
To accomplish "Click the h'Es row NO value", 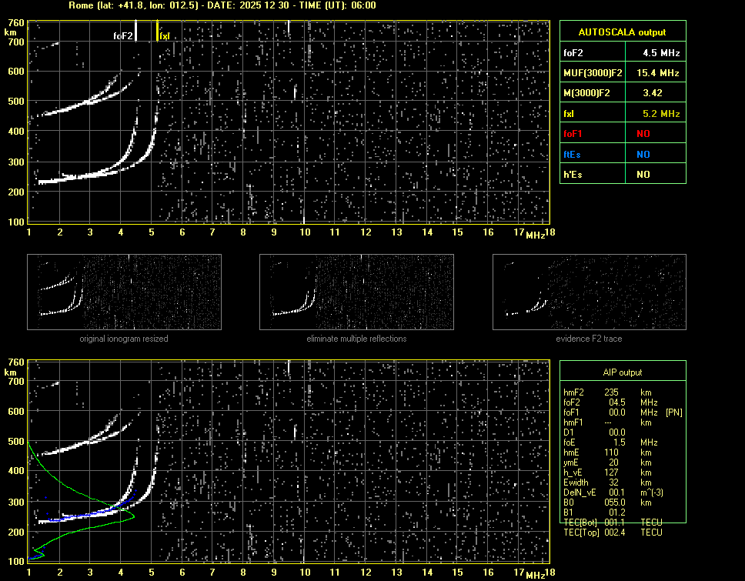I will tap(643, 175).
